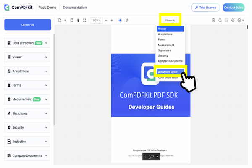This screenshot has height=168, width=252.
Task: Expand the Annotations sidebar section
Action: point(27,71)
